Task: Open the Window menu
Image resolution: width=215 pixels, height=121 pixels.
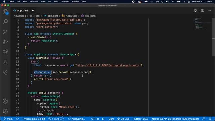Action: 75,2
